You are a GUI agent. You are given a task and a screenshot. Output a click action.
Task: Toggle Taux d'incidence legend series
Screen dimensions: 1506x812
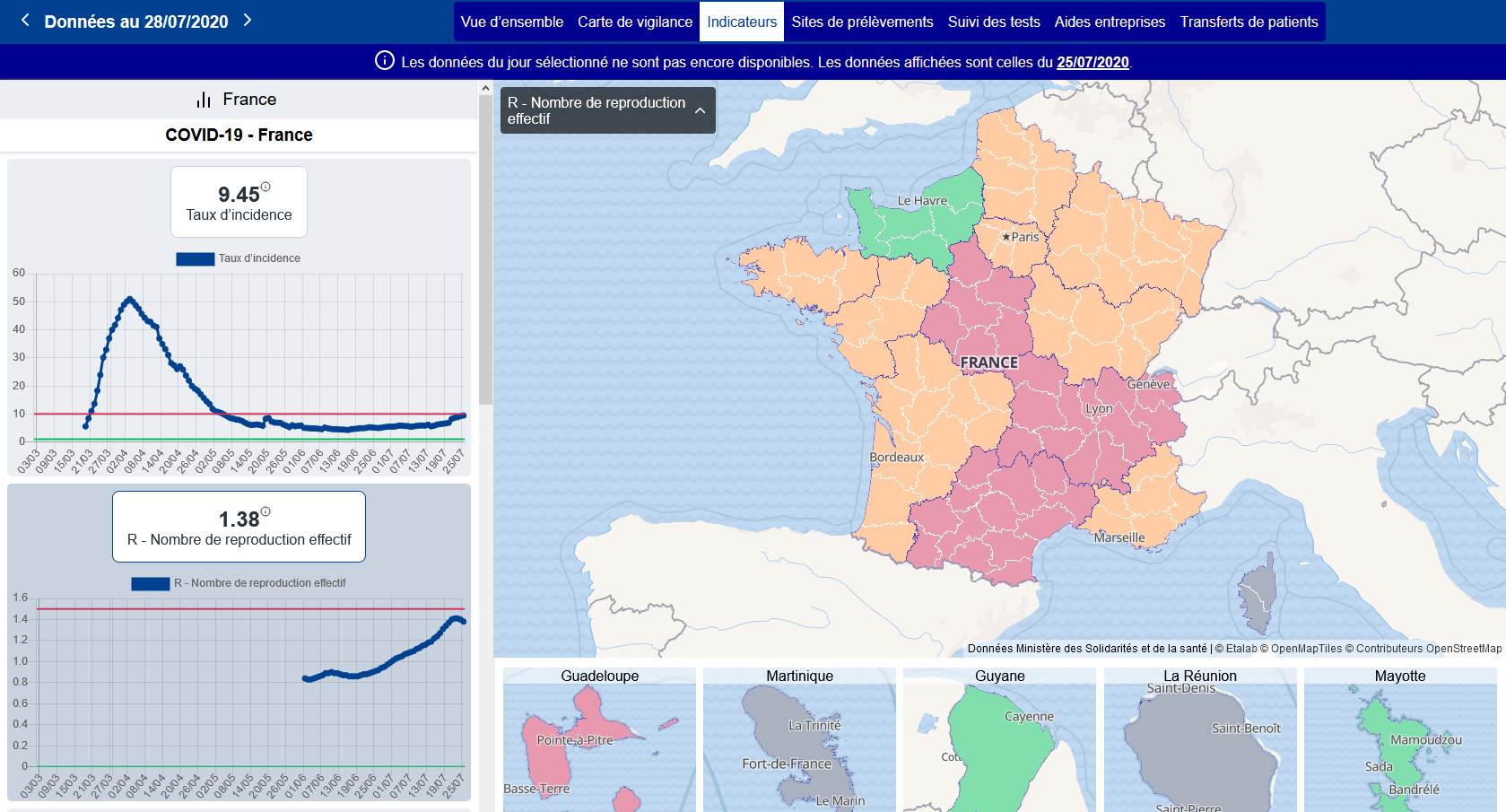coord(239,258)
